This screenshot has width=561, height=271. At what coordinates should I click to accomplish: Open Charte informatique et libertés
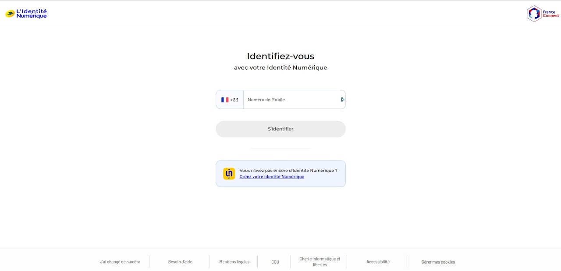(320, 262)
